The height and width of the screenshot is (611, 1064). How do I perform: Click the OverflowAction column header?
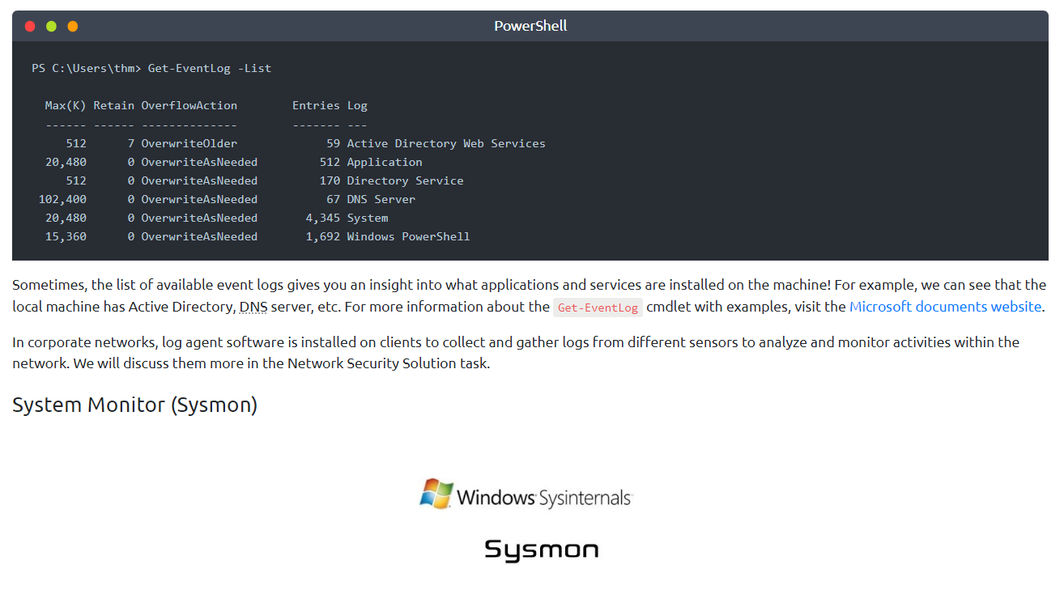[189, 105]
